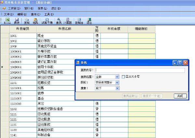Export the table with the Excel icon
This screenshot has width=195, height=138.
(x=7, y=21)
